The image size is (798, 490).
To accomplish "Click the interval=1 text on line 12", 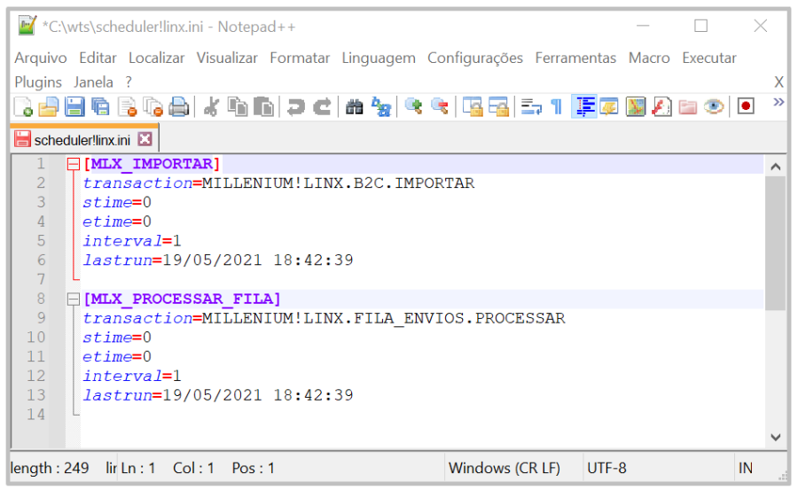I will tap(132, 376).
